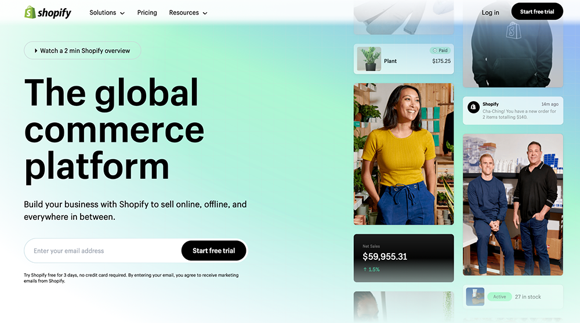Click the Log in link
The image size is (580, 323).
(490, 13)
